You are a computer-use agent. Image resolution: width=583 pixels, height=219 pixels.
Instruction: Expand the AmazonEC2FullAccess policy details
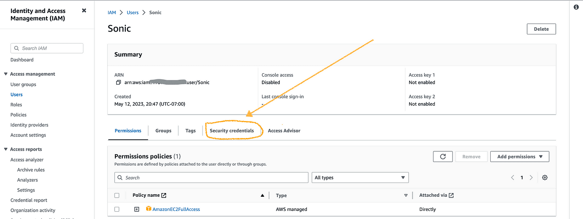click(x=137, y=209)
